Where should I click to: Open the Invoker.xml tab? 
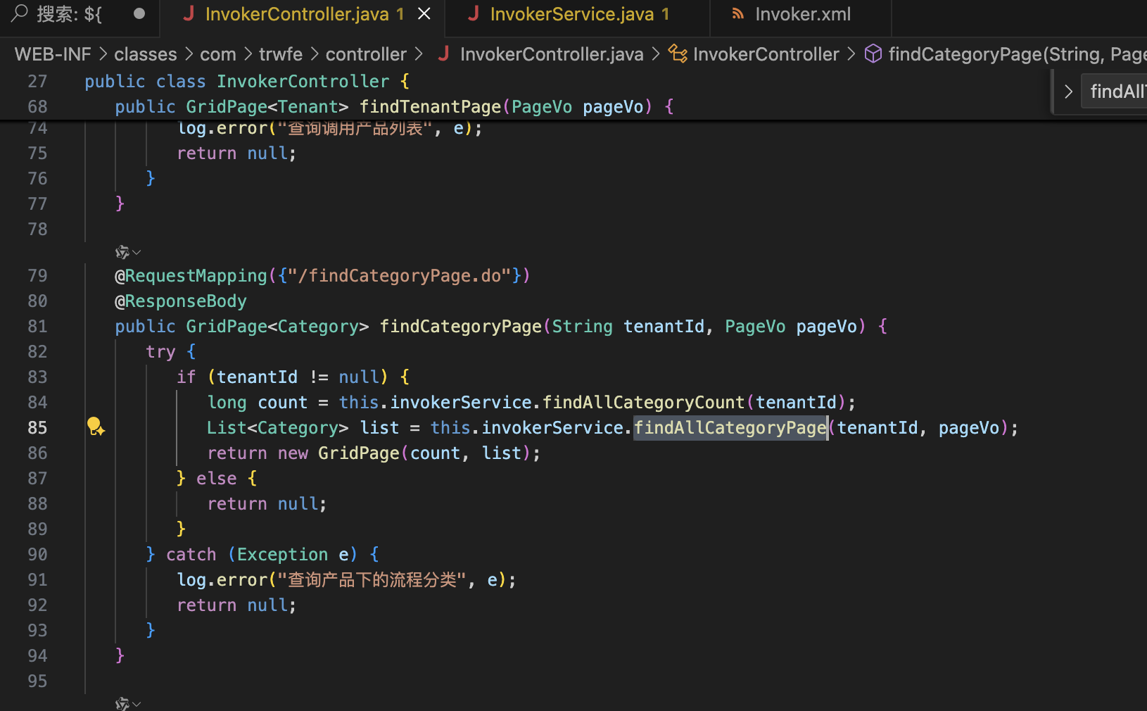click(802, 14)
